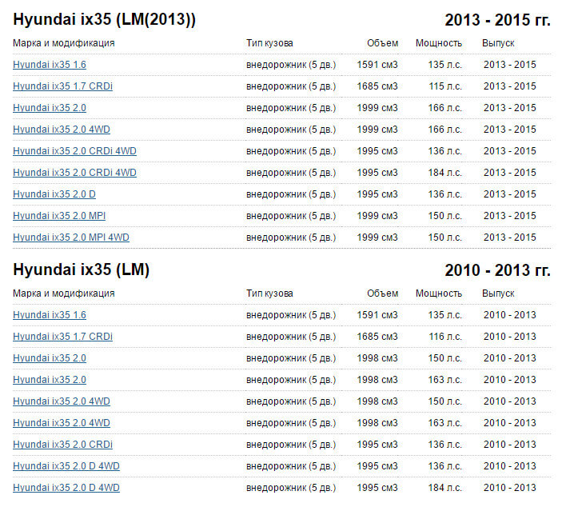Open Hyundai ix35 2.0 4WD link with 163 л.с.
The height and width of the screenshot is (511, 562).
click(x=62, y=423)
